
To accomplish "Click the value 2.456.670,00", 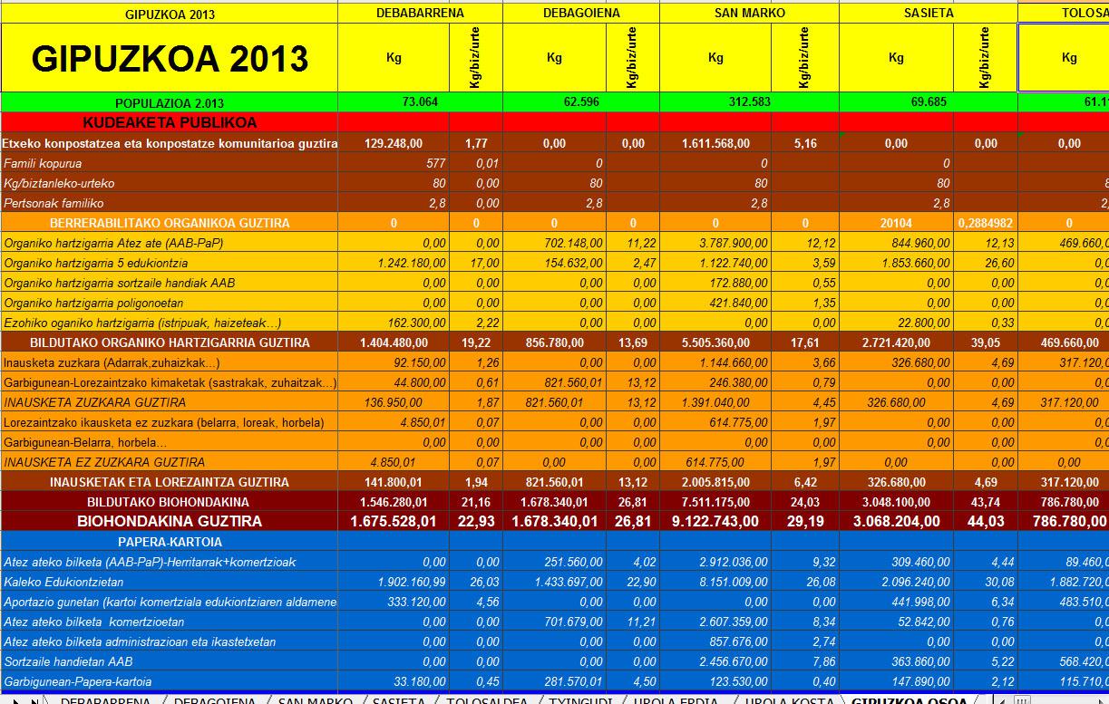I will pyautogui.click(x=715, y=661).
